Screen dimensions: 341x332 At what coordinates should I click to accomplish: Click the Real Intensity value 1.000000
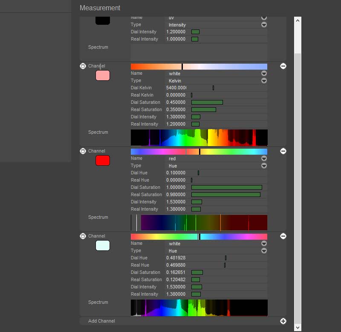(176, 39)
